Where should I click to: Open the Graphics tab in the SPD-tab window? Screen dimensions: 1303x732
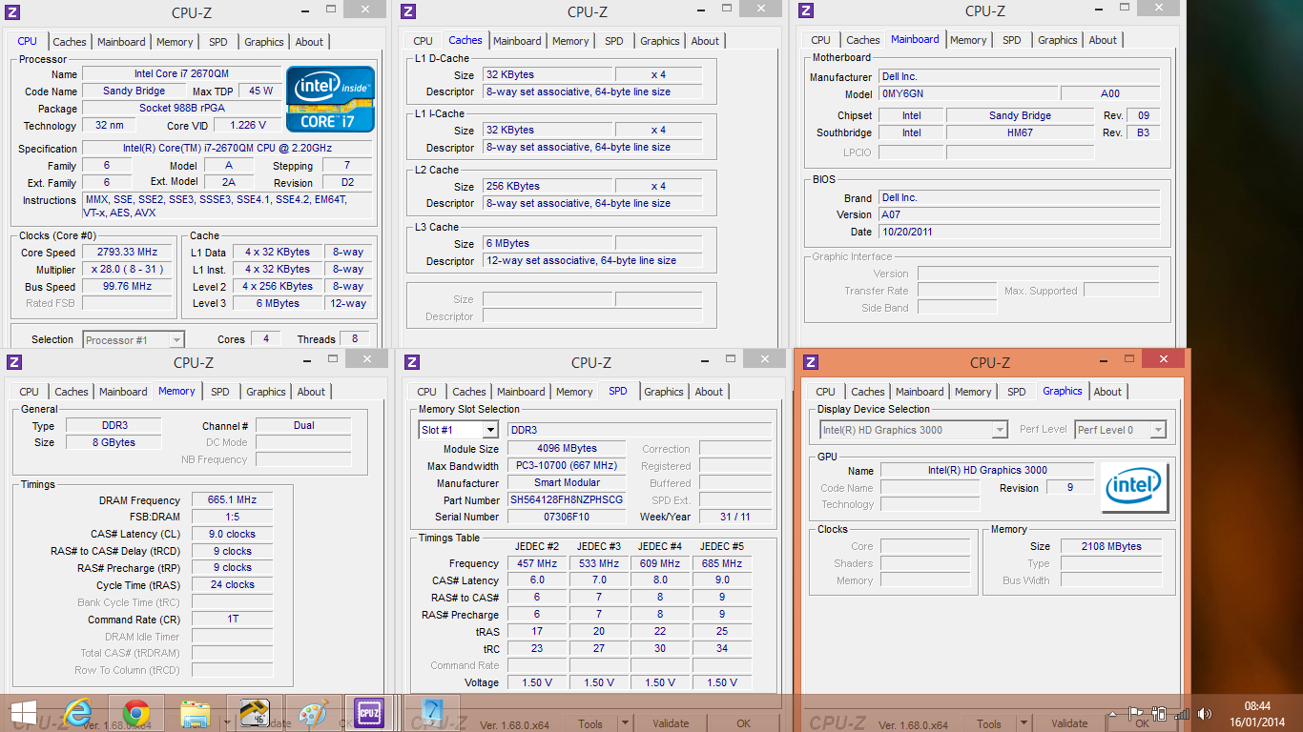(x=664, y=392)
